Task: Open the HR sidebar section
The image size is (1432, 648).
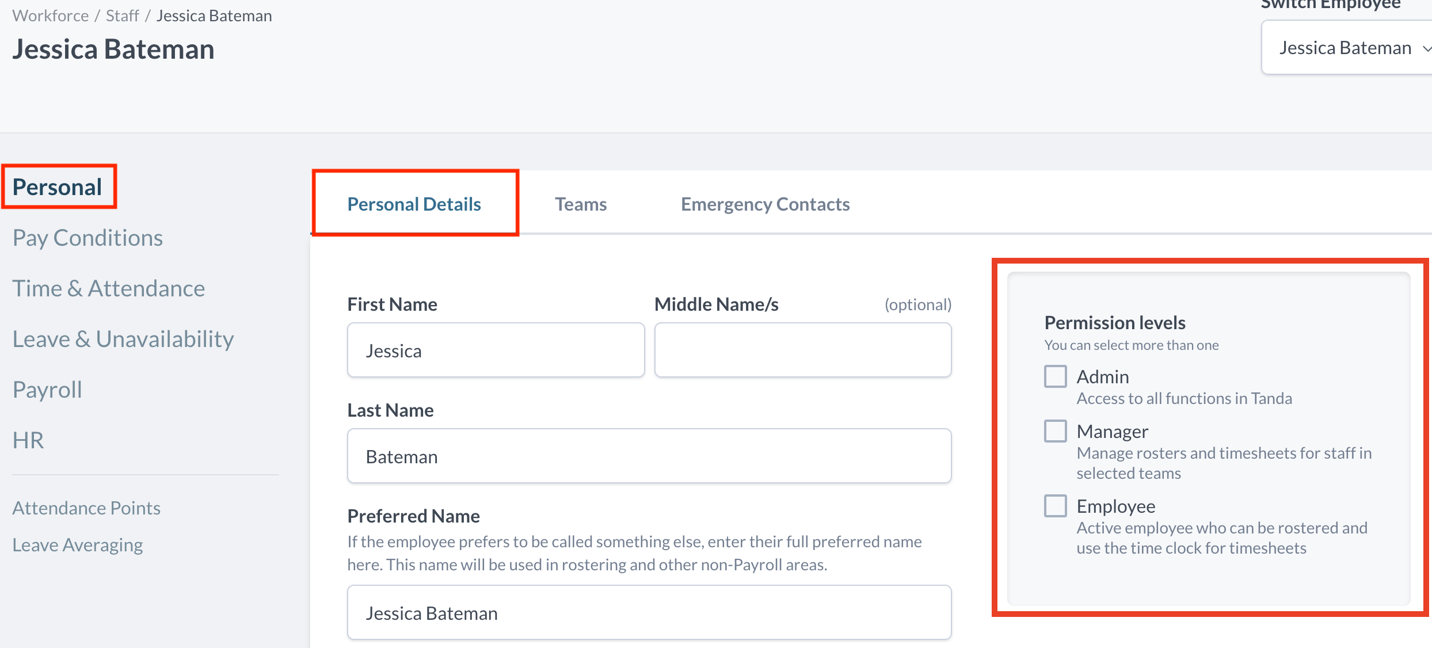Action: (28, 440)
